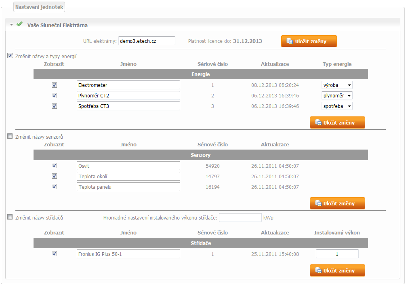The image size is (406, 285).
Task: Click the Spotřeba CT3 name field
Action: pyautogui.click(x=128, y=106)
